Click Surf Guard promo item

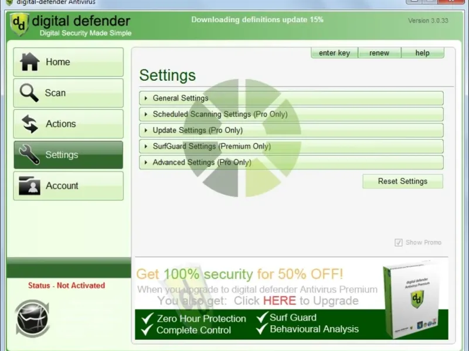[x=293, y=317]
